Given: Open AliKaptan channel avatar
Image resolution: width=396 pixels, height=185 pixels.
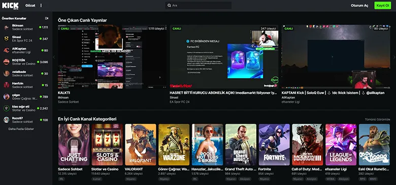Looking at the screenshot, I should [6, 50].
